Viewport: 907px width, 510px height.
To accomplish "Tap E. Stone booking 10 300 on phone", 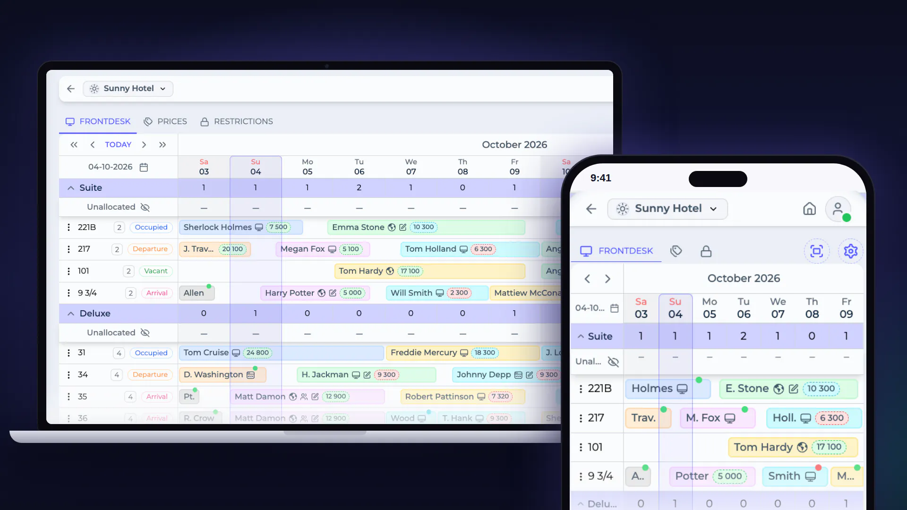I will (788, 389).
